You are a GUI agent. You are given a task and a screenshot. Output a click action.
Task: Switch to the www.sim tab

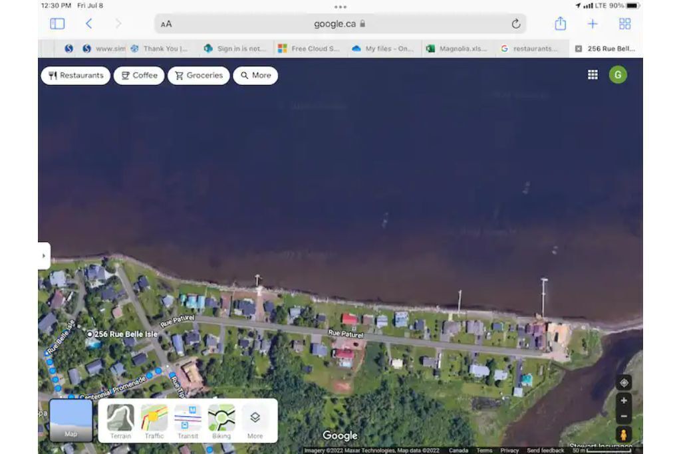104,49
